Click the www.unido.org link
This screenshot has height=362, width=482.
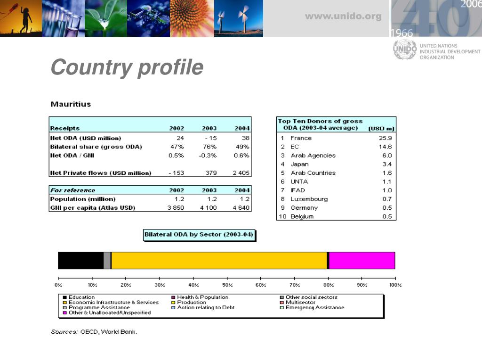pyautogui.click(x=343, y=16)
